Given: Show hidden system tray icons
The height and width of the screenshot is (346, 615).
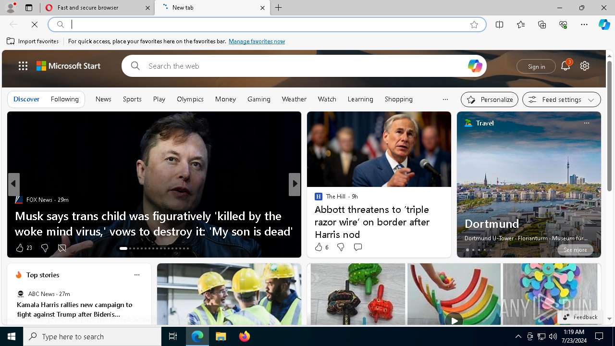Looking at the screenshot, I should (518, 336).
